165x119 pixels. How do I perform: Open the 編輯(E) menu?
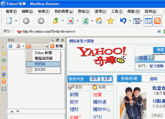pos(27,11)
